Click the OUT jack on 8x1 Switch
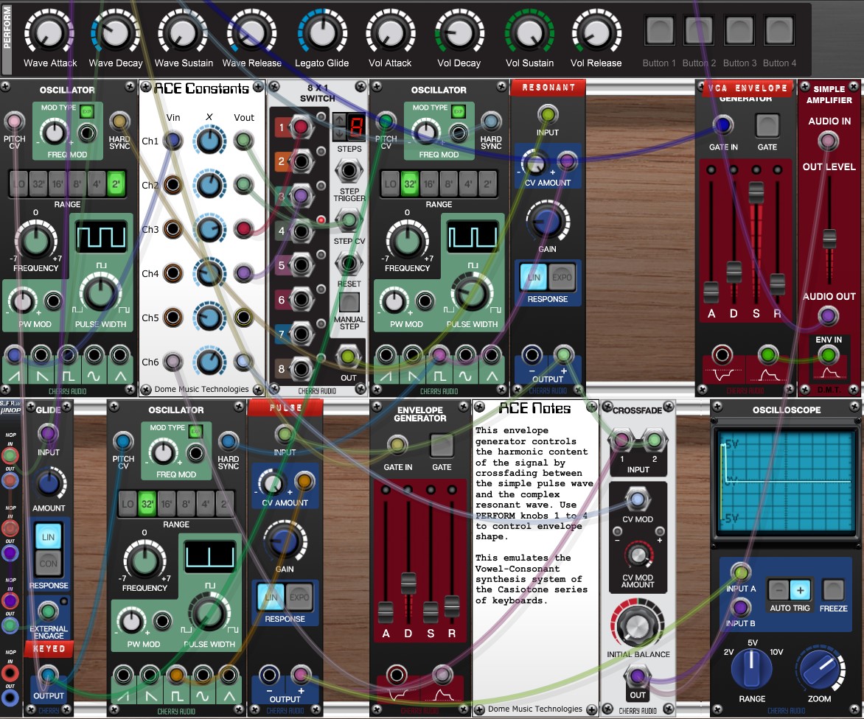Viewport: 864px width, 719px height. coord(348,357)
